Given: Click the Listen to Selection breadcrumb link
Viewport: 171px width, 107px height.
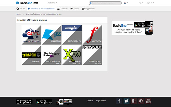Looking at the screenshot, I should tap(44, 14).
